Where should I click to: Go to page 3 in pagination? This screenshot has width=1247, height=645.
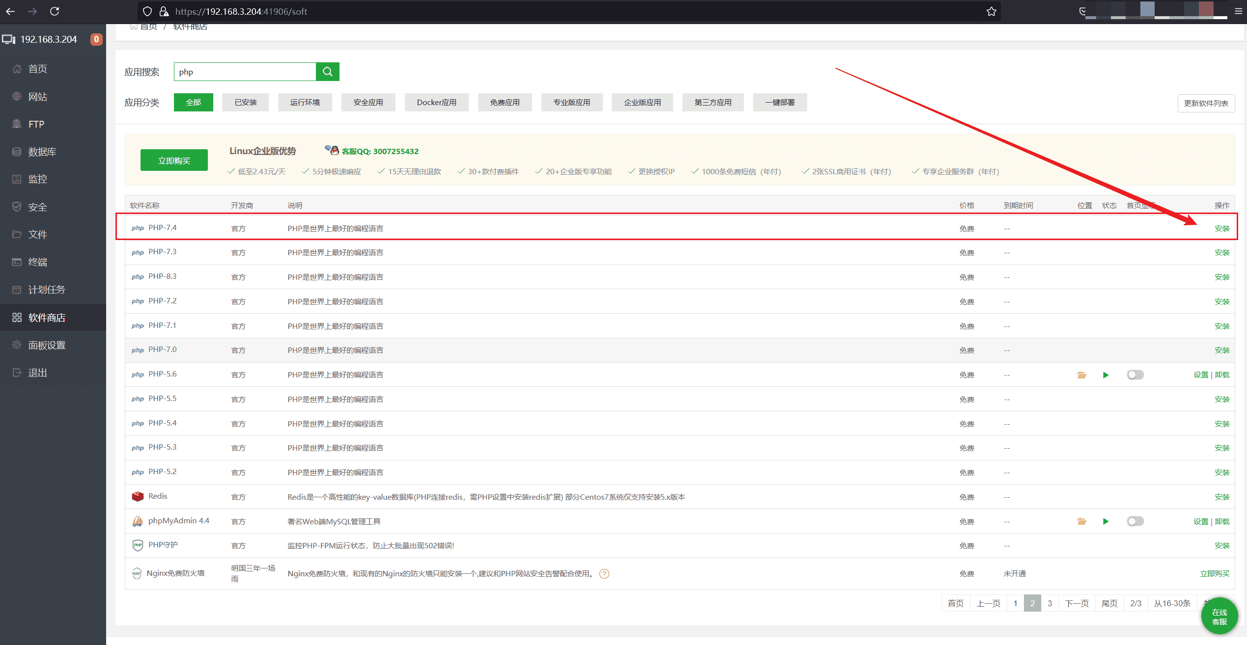(x=1049, y=603)
